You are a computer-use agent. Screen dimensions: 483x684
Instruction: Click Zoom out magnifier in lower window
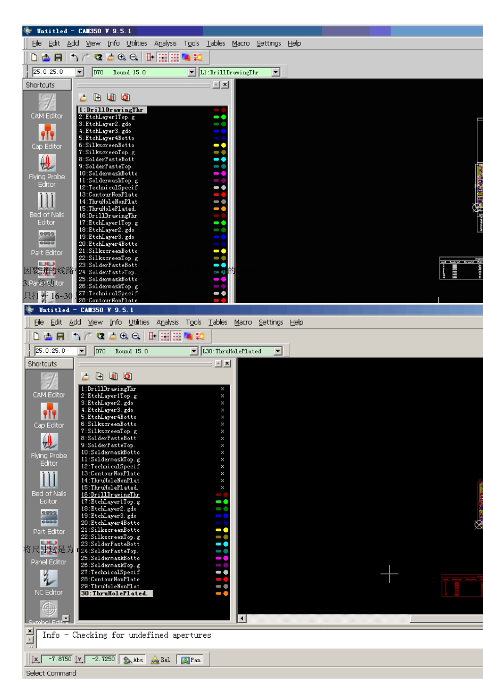[x=136, y=336]
